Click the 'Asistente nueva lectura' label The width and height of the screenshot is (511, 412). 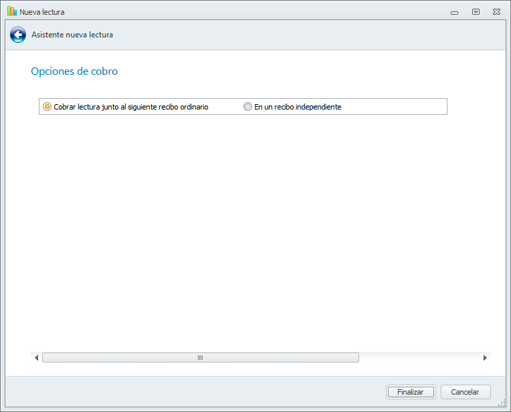[72, 35]
